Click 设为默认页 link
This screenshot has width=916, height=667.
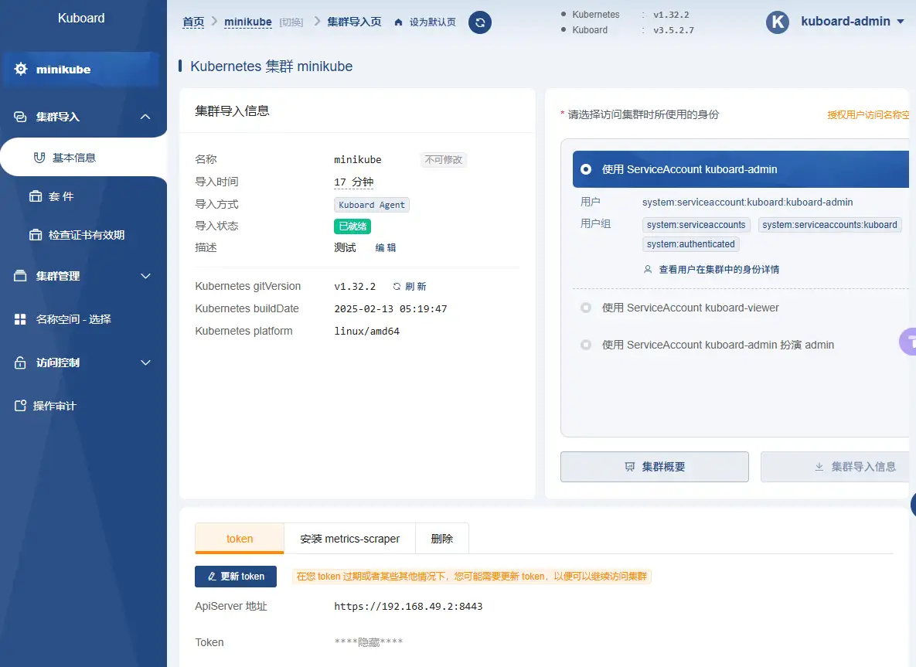432,22
